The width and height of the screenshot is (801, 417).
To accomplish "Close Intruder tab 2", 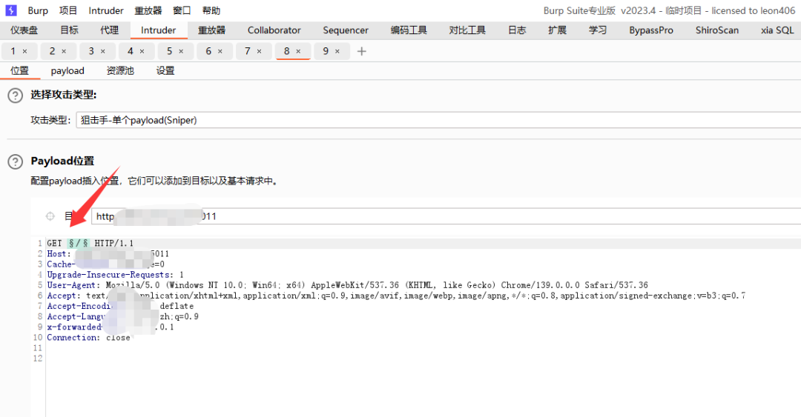I will click(x=64, y=52).
